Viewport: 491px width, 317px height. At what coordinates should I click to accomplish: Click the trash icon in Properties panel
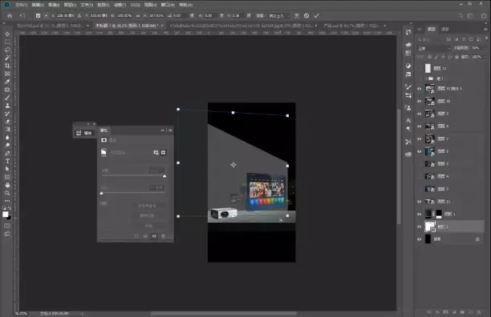point(163,236)
